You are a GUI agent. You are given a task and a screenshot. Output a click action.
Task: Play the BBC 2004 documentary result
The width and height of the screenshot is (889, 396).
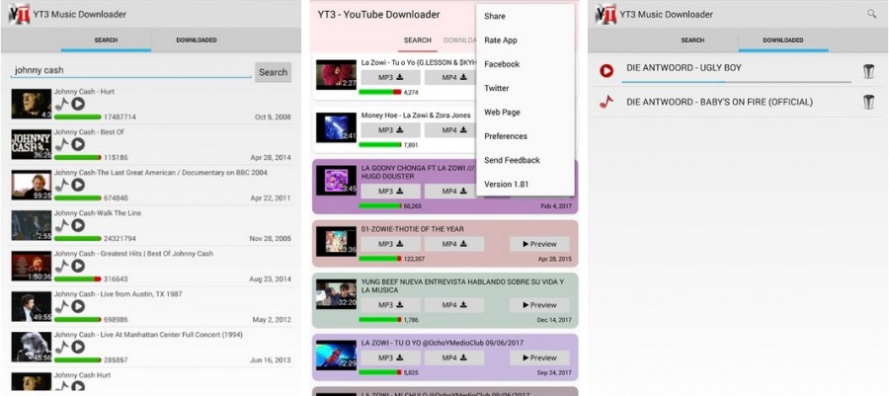pos(78,185)
